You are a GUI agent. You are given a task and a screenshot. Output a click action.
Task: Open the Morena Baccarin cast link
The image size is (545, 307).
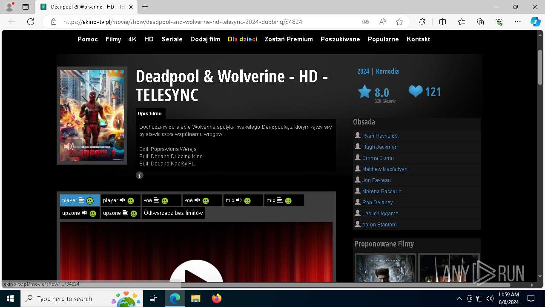(382, 191)
